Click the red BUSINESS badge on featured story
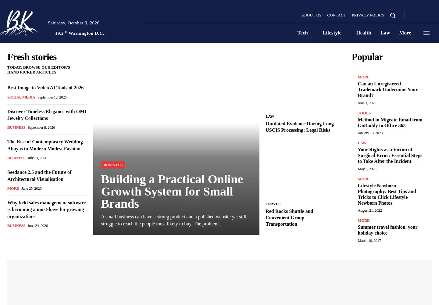This screenshot has width=439, height=305. 113,165
